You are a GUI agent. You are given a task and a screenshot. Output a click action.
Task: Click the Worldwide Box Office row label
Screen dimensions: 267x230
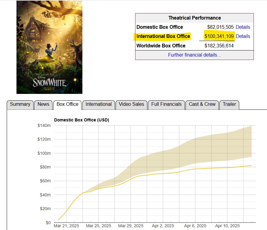pos(161,46)
